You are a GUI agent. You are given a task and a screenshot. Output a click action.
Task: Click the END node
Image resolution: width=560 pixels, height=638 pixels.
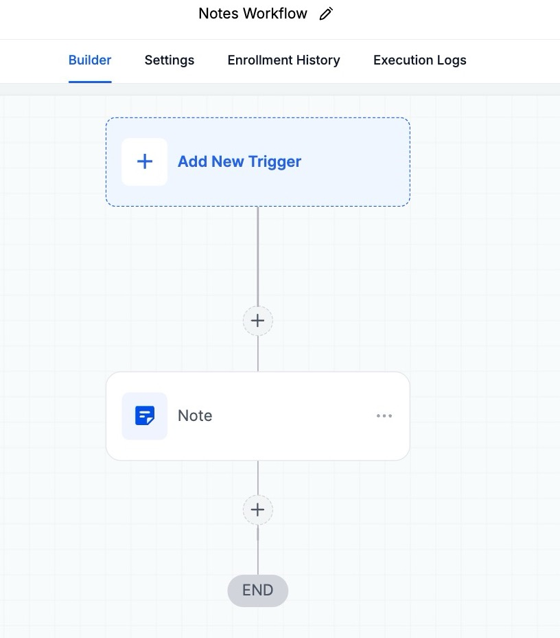(x=258, y=591)
